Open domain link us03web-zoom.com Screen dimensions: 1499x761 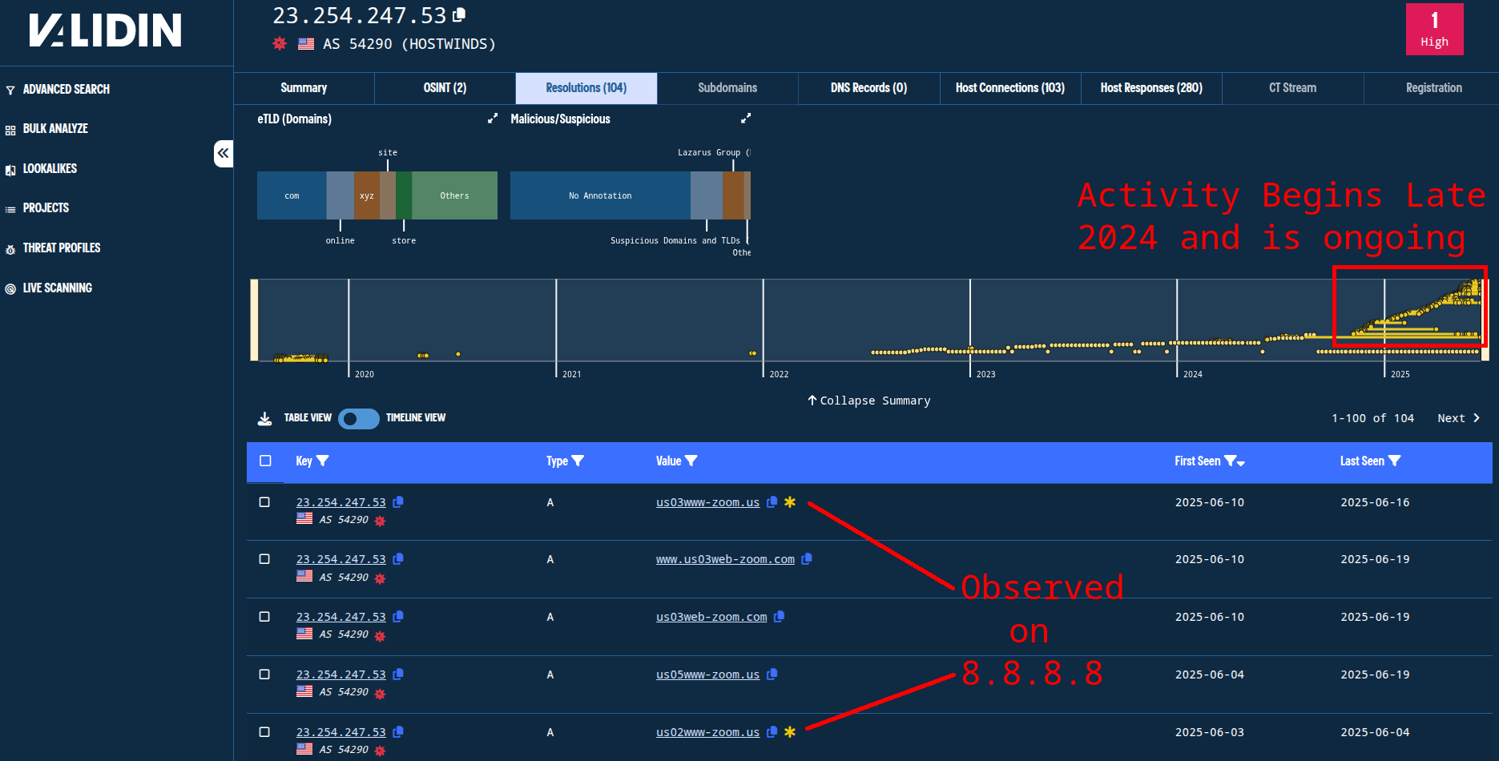click(x=711, y=617)
